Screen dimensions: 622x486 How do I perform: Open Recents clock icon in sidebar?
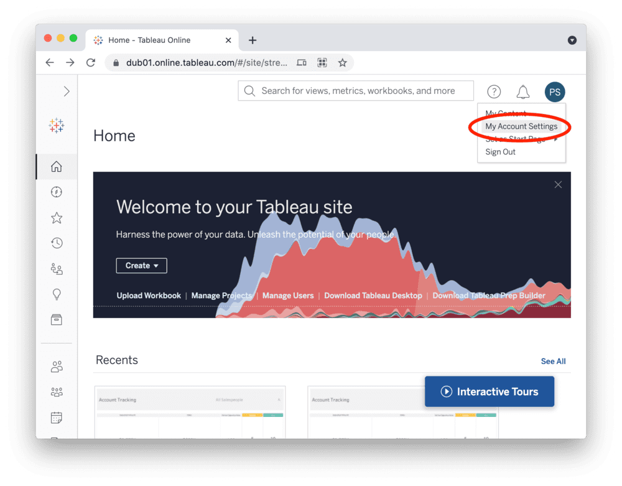pyautogui.click(x=57, y=243)
